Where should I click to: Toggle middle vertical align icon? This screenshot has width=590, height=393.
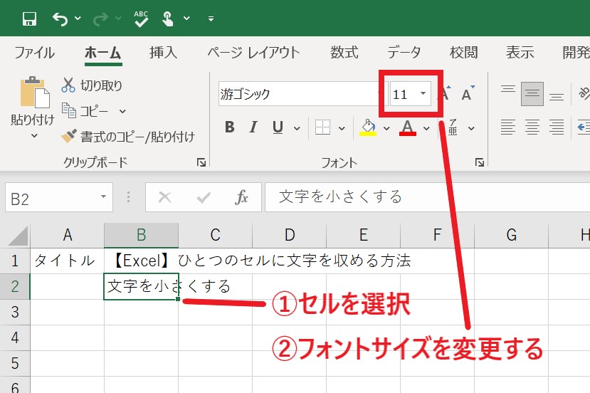(x=532, y=93)
